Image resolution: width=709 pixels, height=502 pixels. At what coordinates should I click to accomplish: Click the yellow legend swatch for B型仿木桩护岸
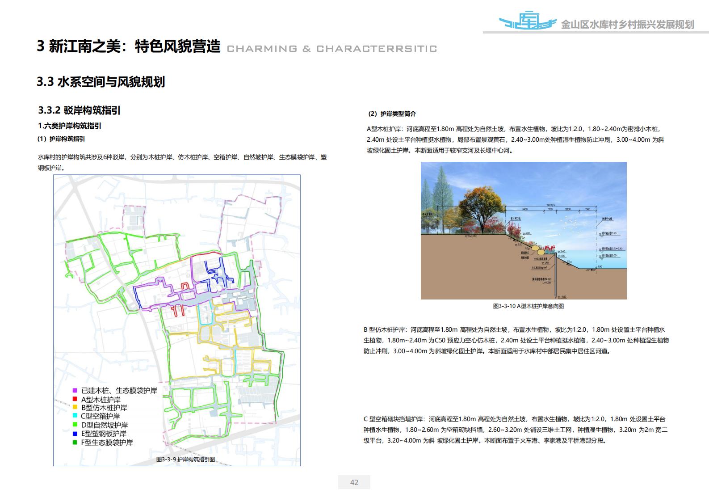75,407
